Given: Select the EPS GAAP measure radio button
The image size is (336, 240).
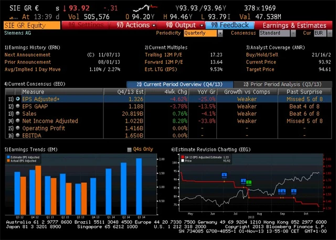Looking at the screenshot, I should [18, 105].
